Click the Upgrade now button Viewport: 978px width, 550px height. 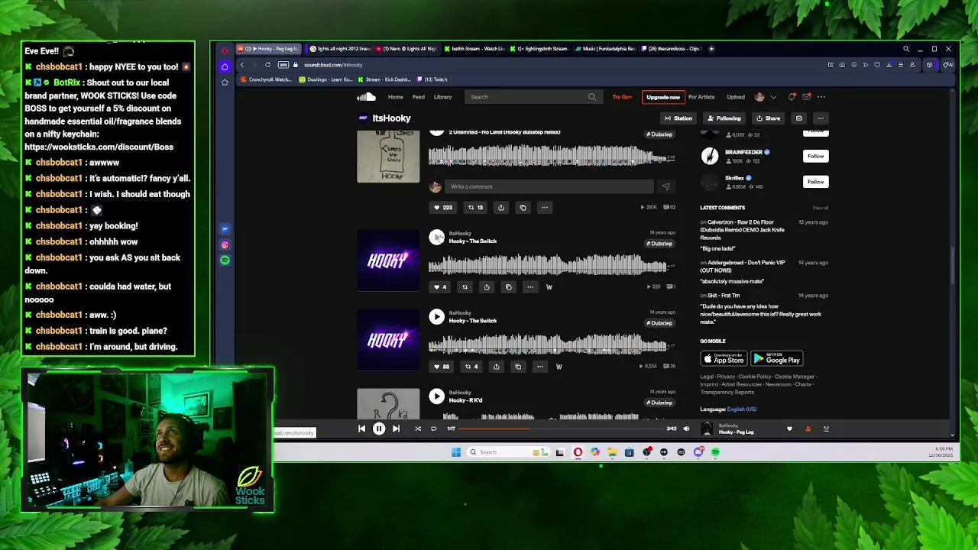(663, 97)
